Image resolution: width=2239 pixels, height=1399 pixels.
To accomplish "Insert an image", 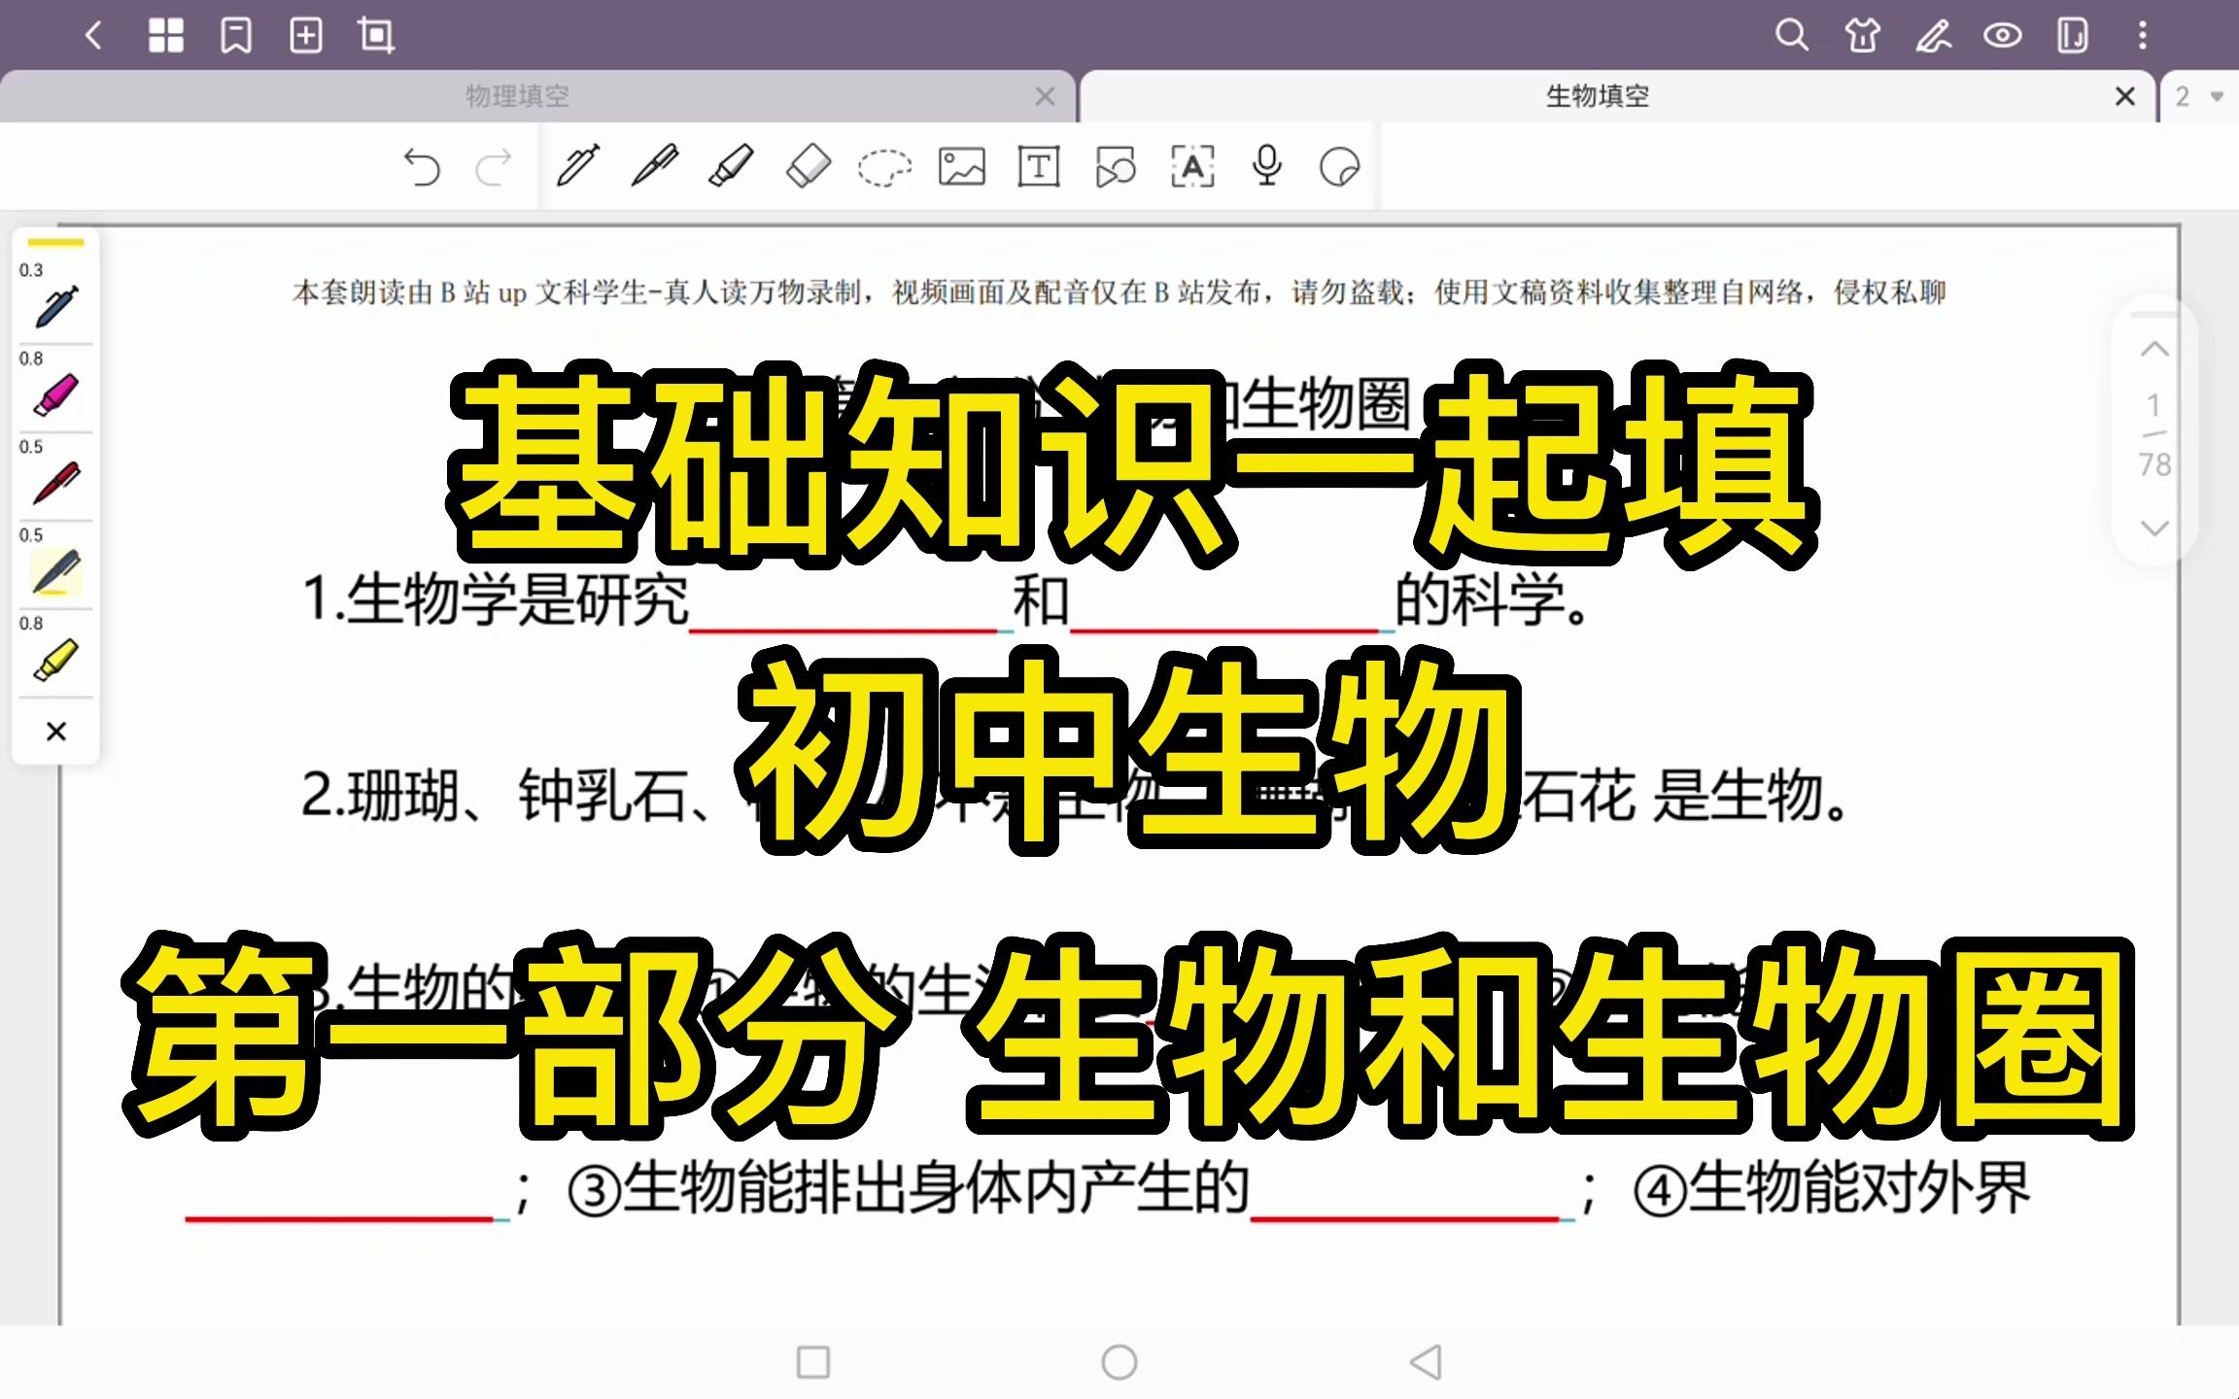I will [x=962, y=166].
